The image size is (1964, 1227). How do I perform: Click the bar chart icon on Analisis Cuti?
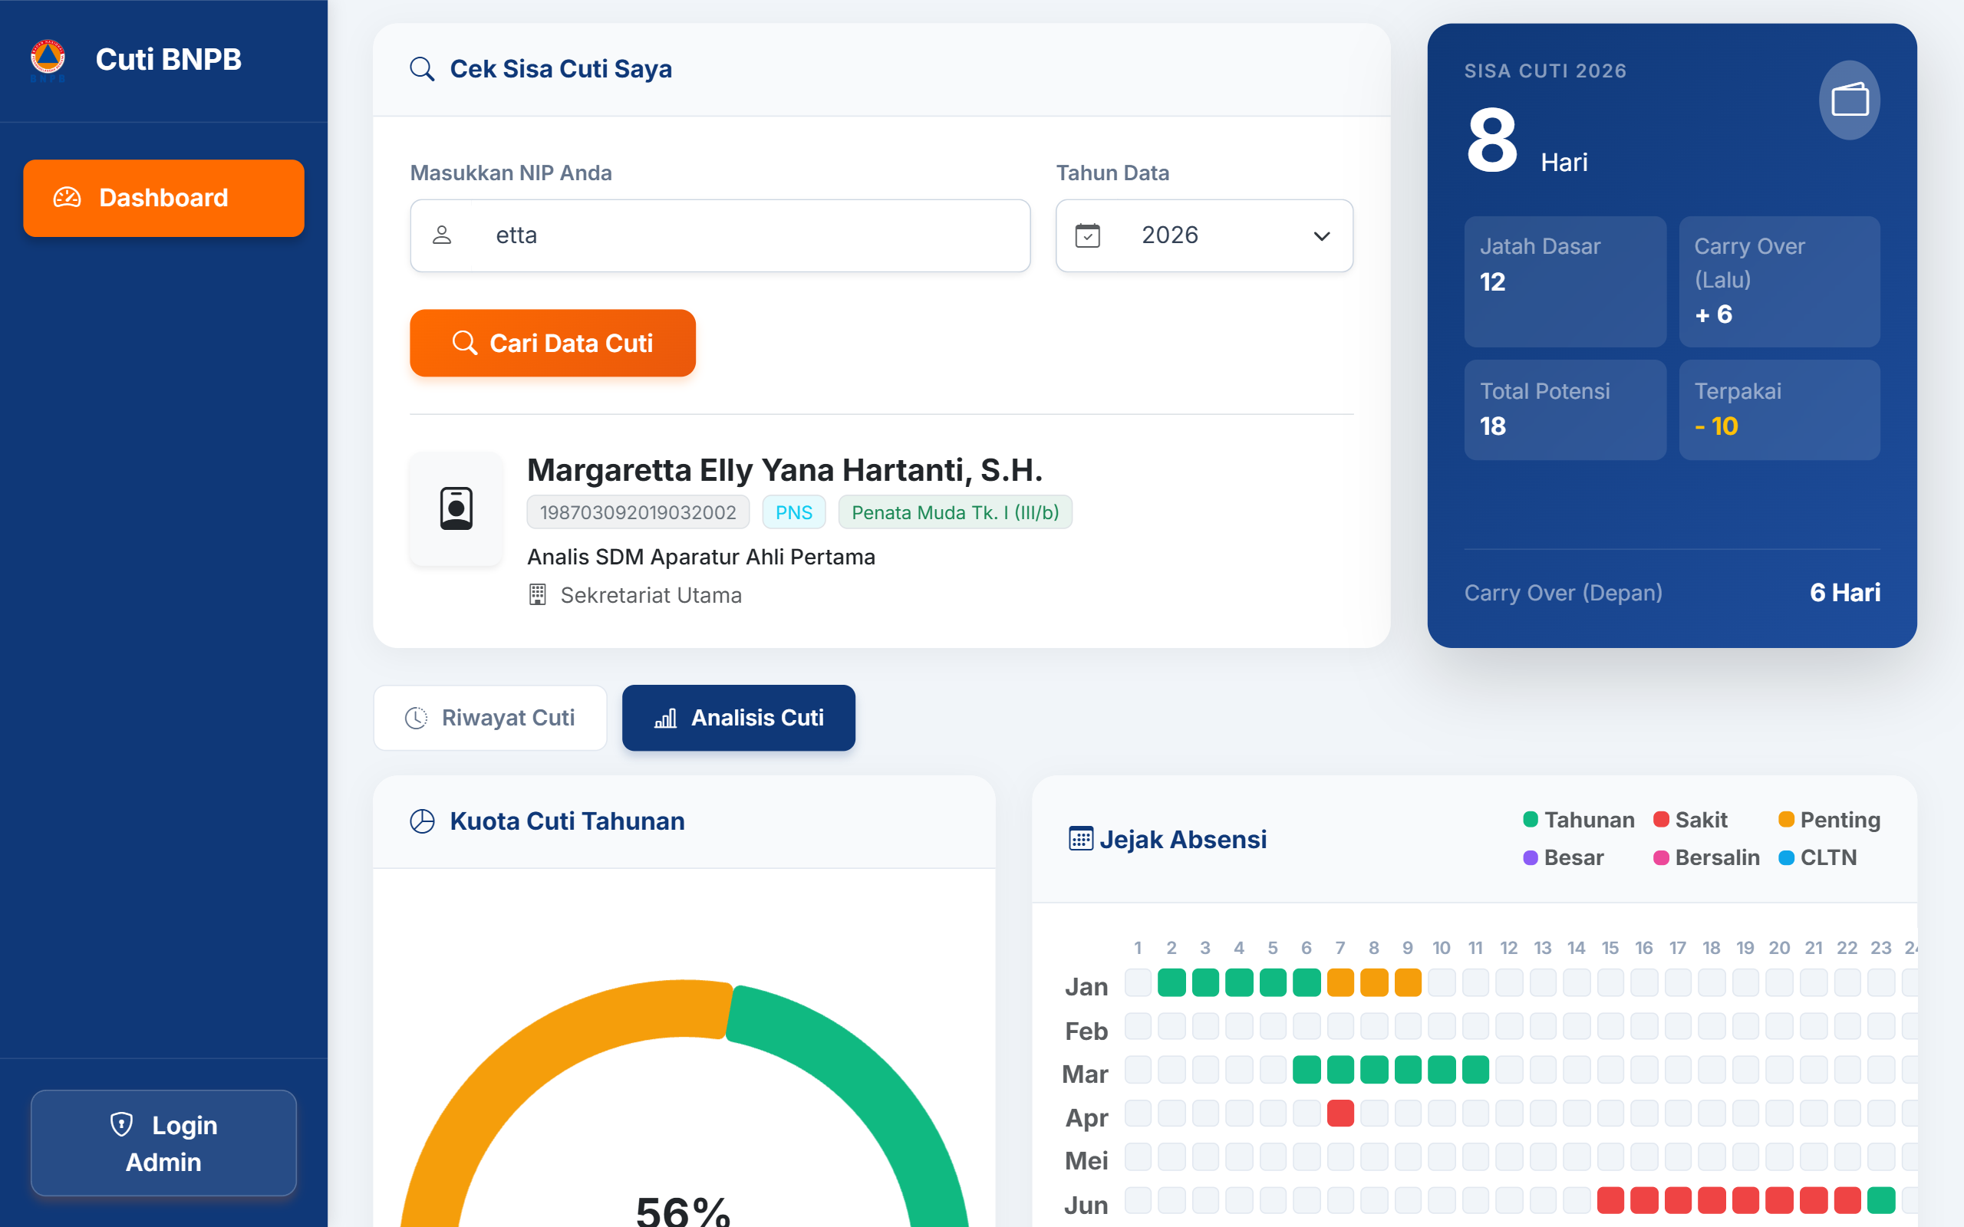[665, 719]
